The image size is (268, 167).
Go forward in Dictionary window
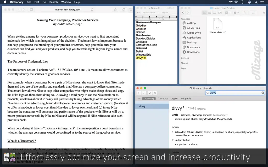[144, 93]
